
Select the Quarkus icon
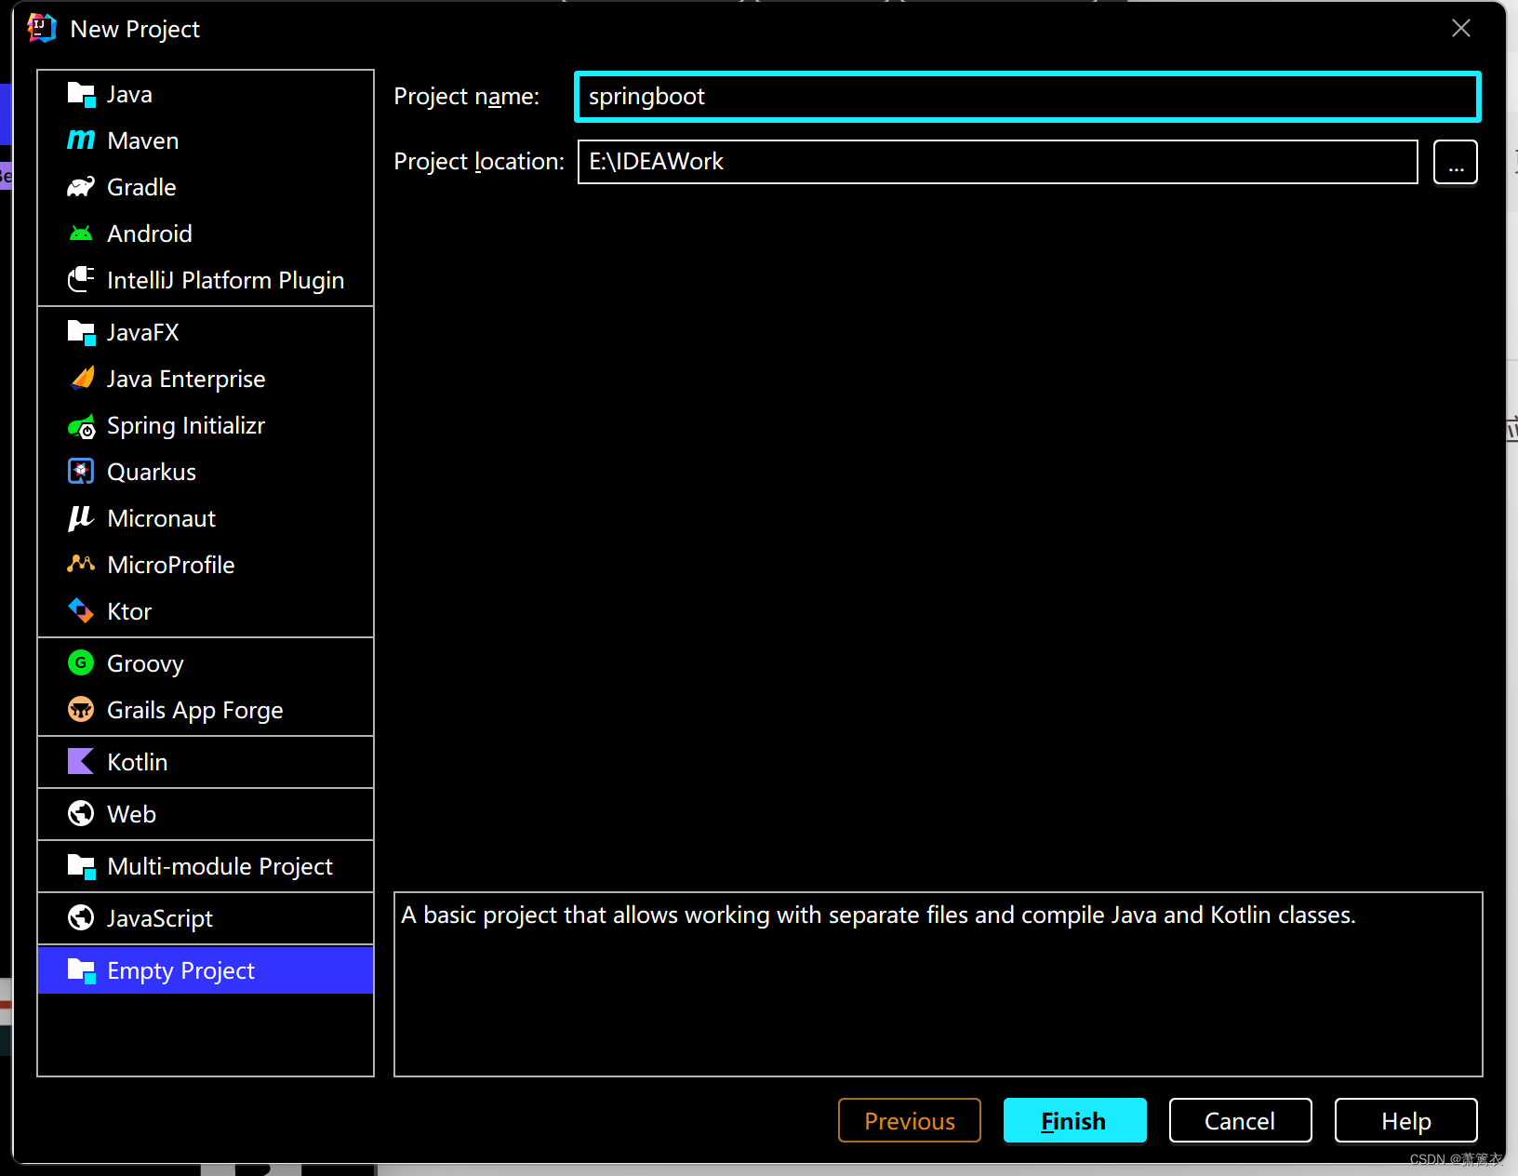[x=81, y=472]
